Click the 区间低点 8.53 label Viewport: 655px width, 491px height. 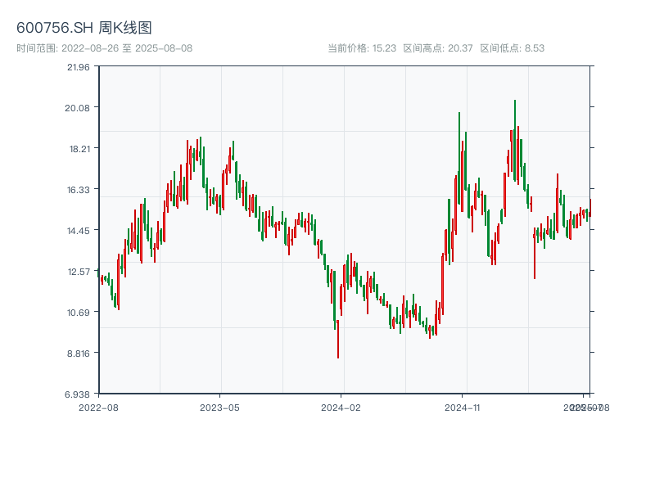point(513,48)
